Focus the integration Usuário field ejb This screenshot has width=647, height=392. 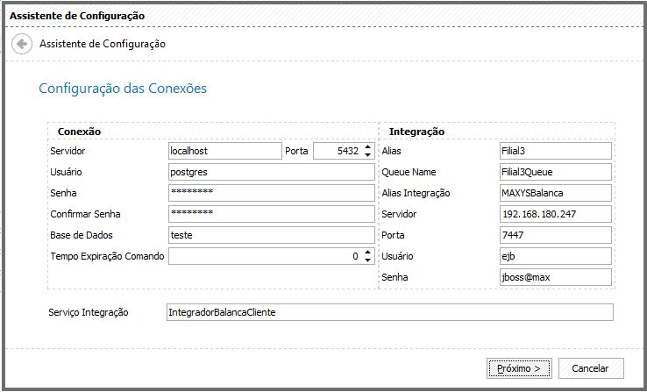(556, 256)
